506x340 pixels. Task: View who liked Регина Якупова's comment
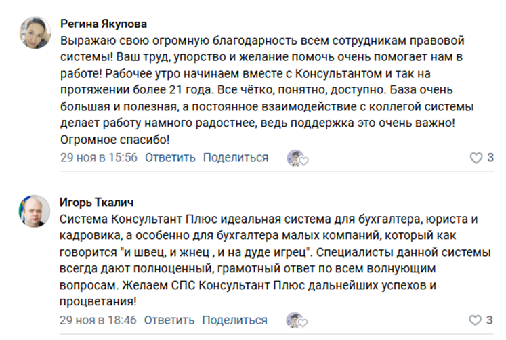click(294, 158)
